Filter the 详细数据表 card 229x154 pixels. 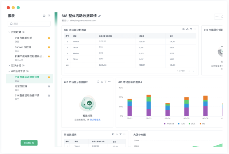(121, 134)
